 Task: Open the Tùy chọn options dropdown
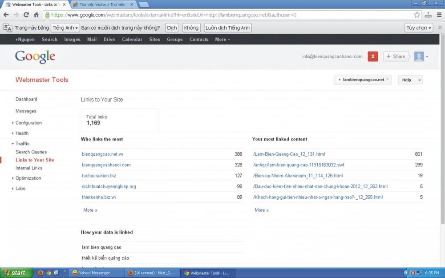419,28
